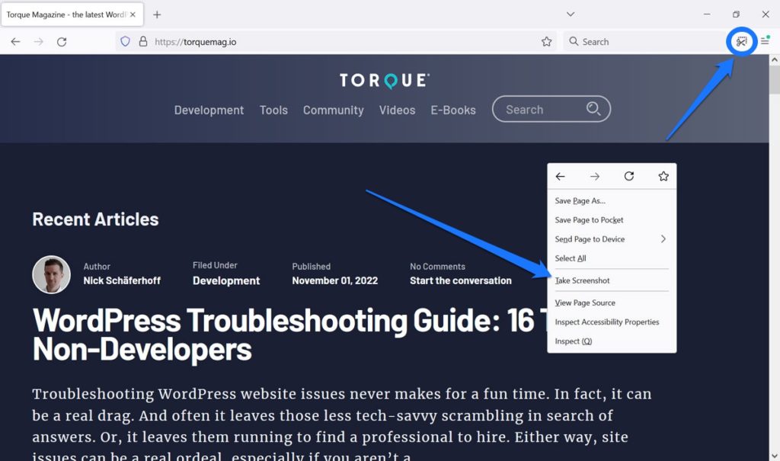This screenshot has width=780, height=461.
Task: Minimize the Firefox window
Action: (707, 14)
